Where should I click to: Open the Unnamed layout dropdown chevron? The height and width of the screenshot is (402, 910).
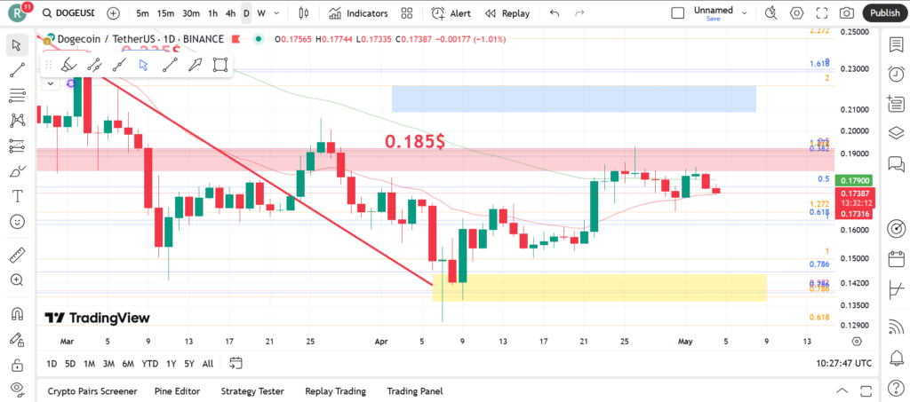[x=745, y=12]
